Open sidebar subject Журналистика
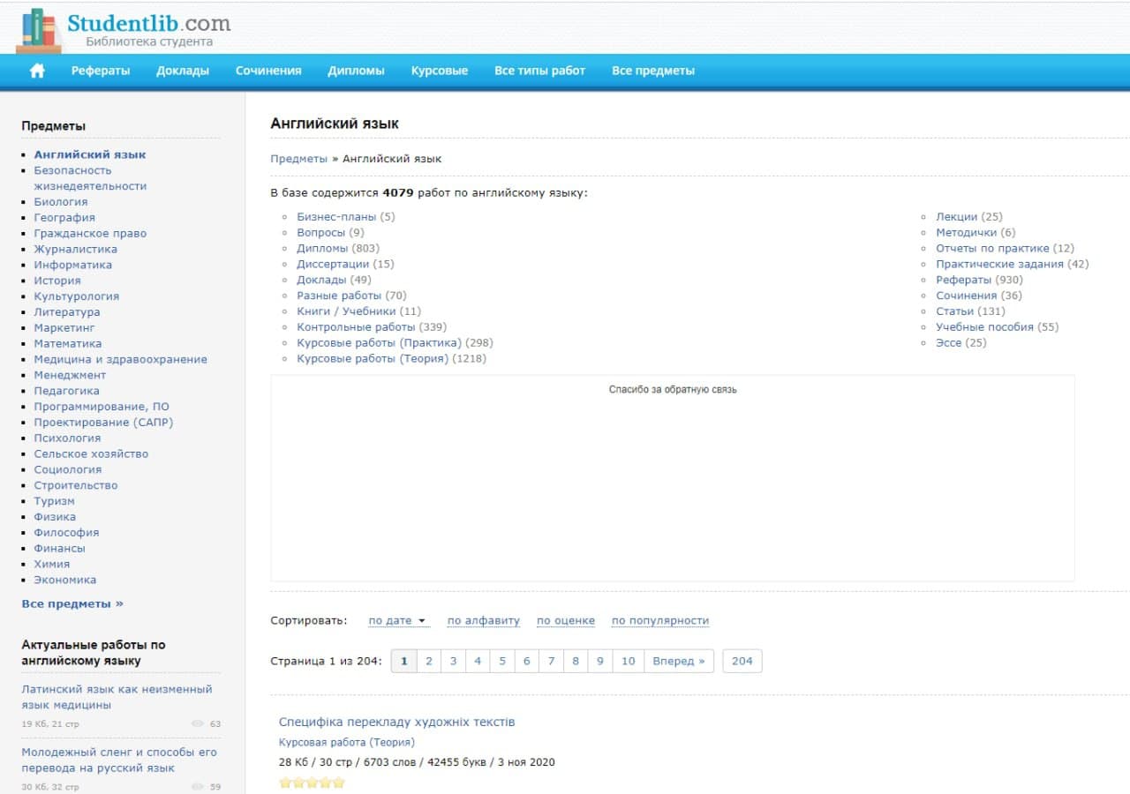 click(76, 250)
